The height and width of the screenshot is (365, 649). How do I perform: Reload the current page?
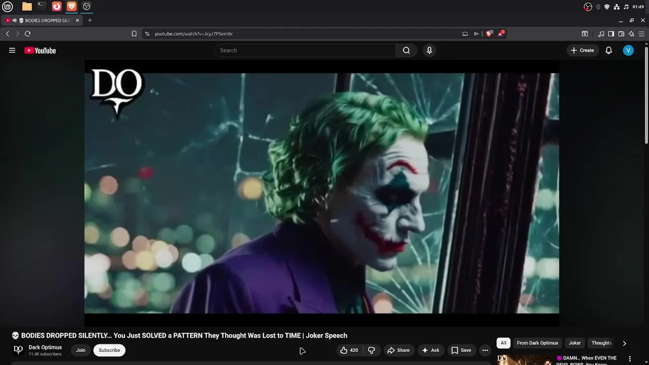pyautogui.click(x=27, y=33)
